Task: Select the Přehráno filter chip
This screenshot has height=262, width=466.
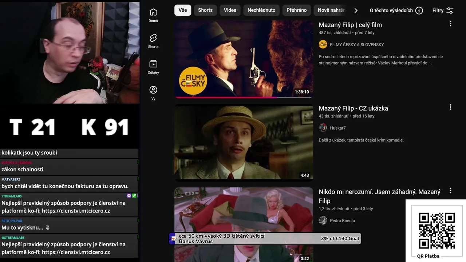Action: (x=297, y=10)
